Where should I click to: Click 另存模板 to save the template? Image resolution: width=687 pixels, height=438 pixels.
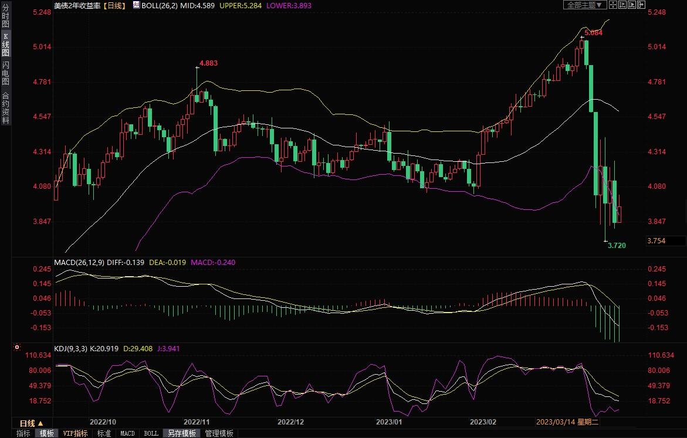181,433
